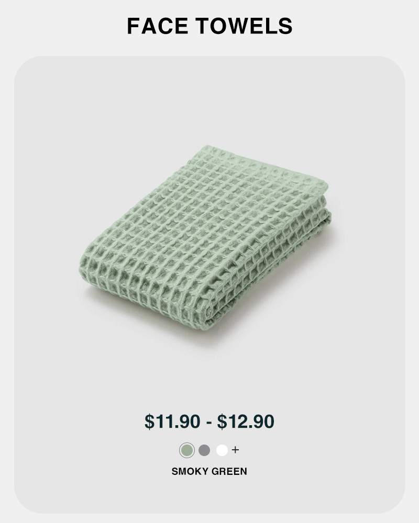Tap the outlined green circle swatch
The image size is (419, 523).
[x=187, y=450]
